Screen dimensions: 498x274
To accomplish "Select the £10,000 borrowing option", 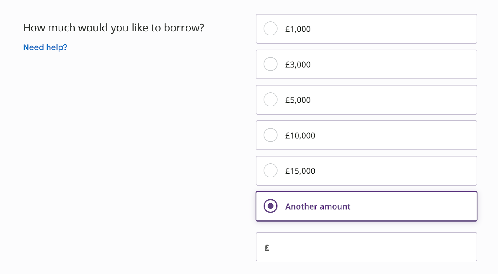I will [366, 135].
